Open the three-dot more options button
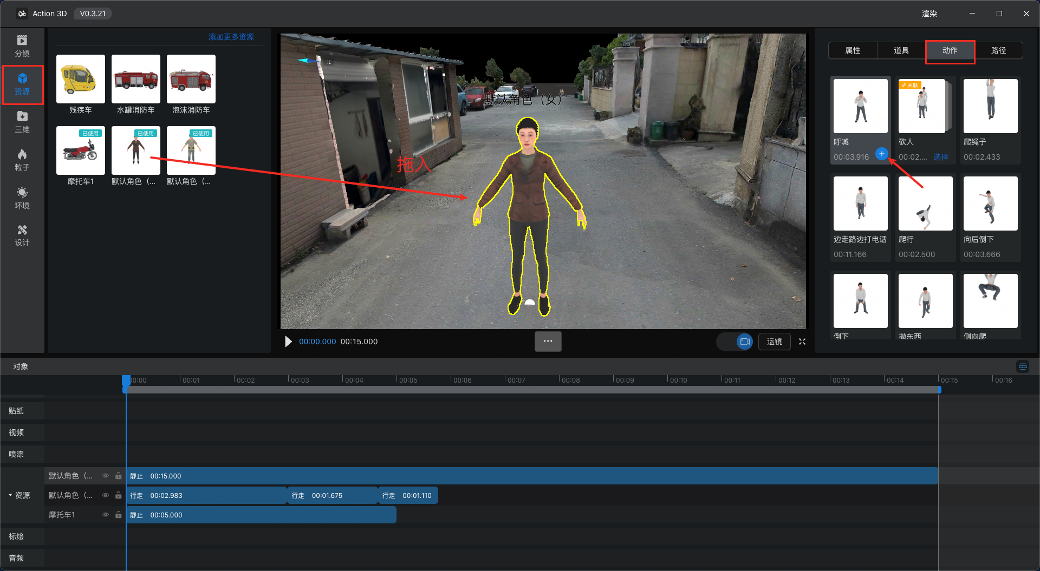Viewport: 1040px width, 571px height. [548, 342]
